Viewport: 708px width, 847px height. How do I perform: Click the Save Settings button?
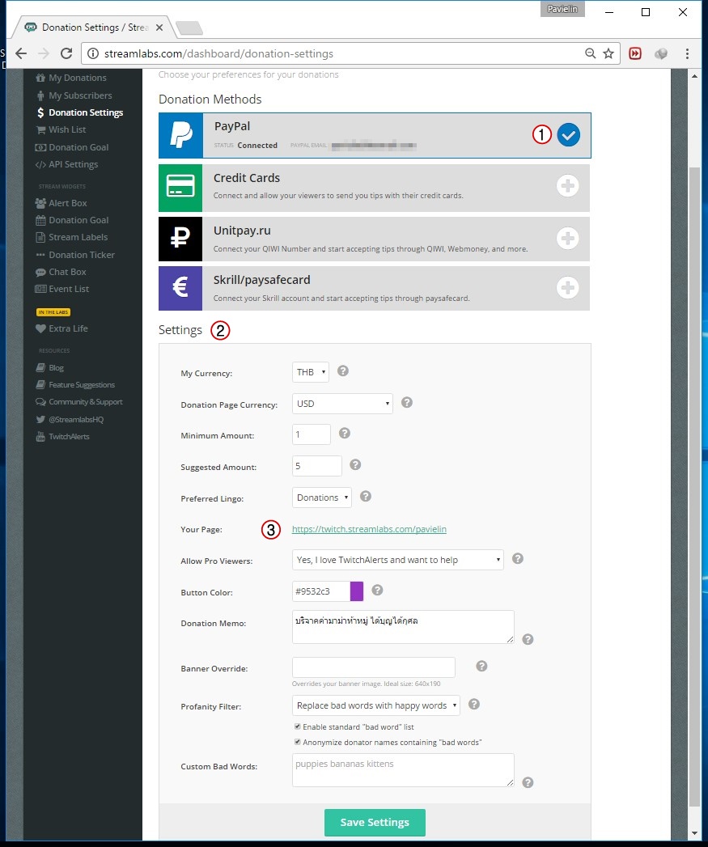tap(375, 822)
